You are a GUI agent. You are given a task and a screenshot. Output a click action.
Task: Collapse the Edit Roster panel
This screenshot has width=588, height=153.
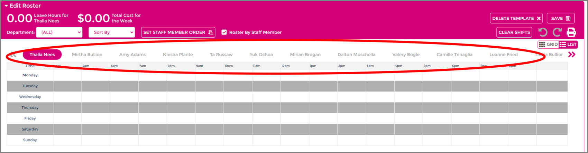(6, 6)
